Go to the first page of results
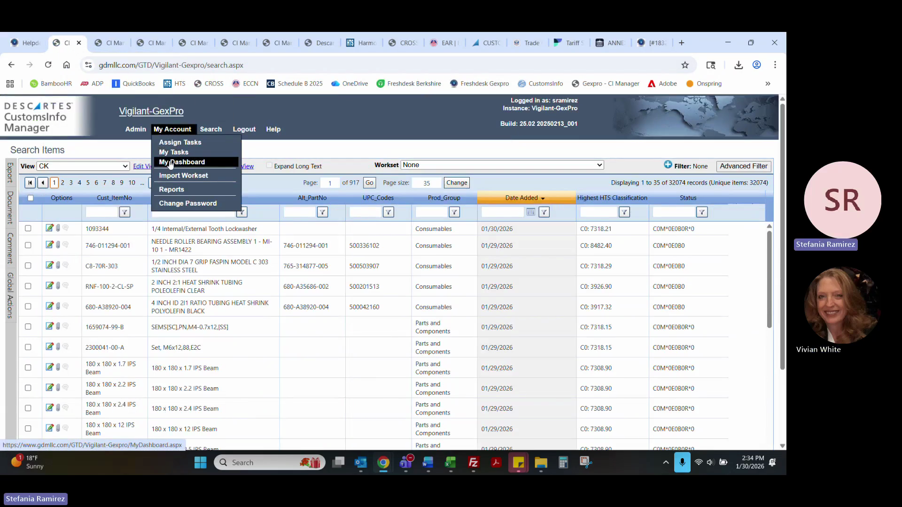 click(x=30, y=183)
